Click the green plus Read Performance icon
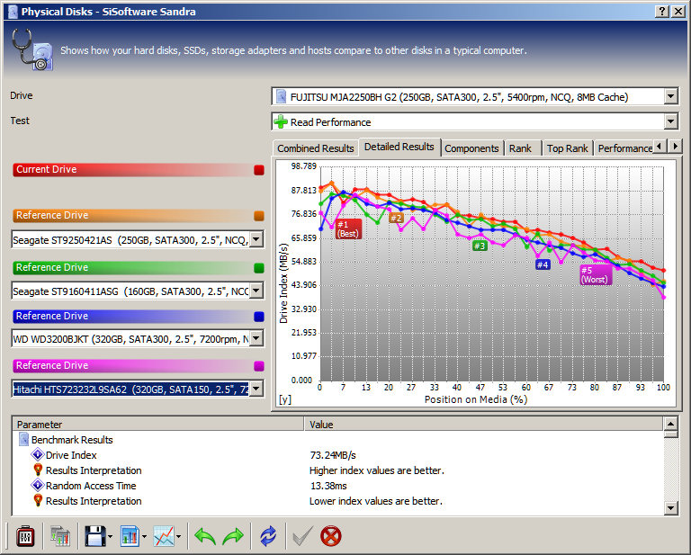691x555 pixels. point(281,121)
